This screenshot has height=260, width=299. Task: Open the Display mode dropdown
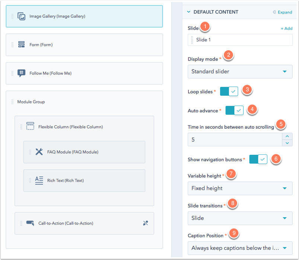(x=240, y=72)
